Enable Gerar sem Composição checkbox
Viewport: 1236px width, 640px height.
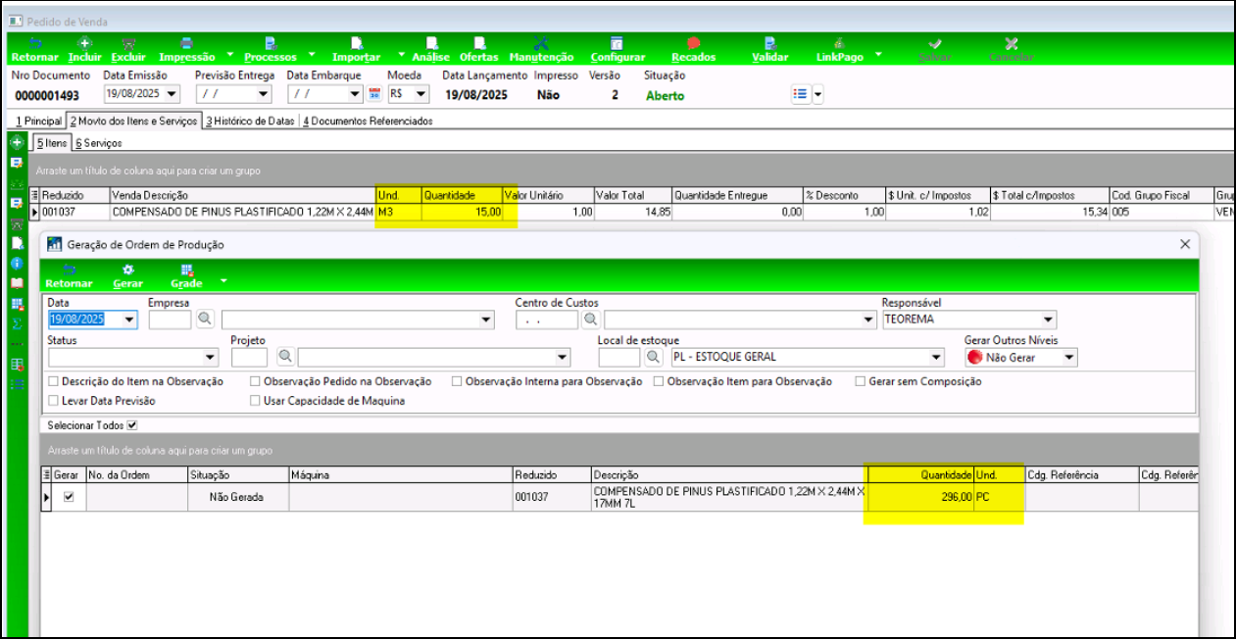861,381
